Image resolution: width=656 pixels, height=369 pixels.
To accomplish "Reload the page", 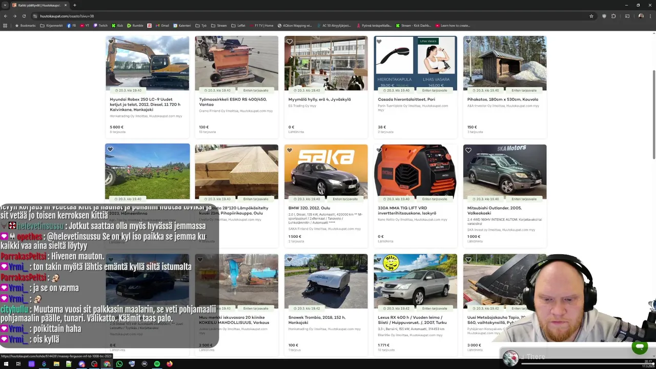I will [x=24, y=16].
